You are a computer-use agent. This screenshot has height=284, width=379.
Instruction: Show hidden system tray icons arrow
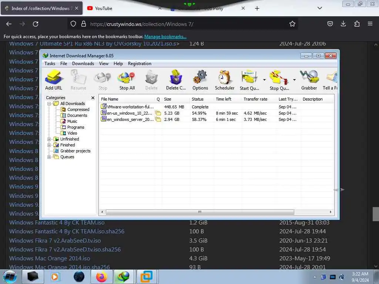click(315, 277)
